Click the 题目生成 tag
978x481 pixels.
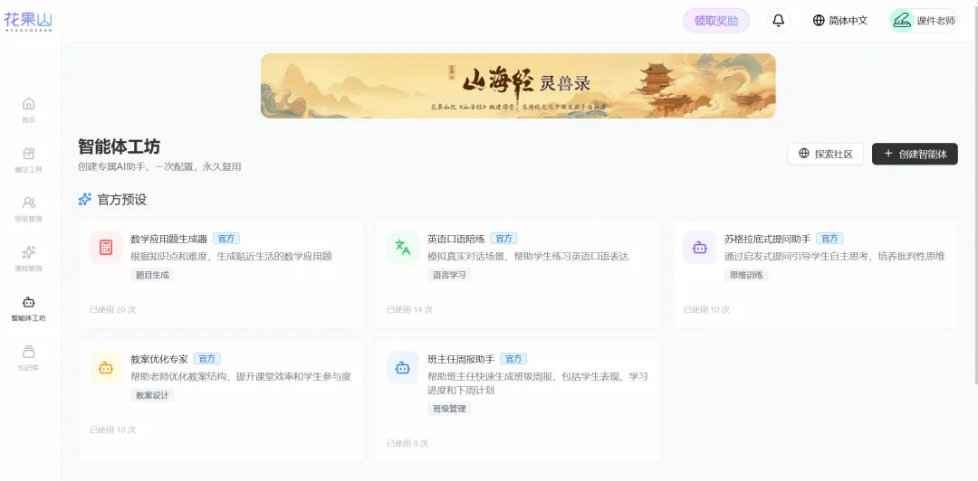pos(152,275)
